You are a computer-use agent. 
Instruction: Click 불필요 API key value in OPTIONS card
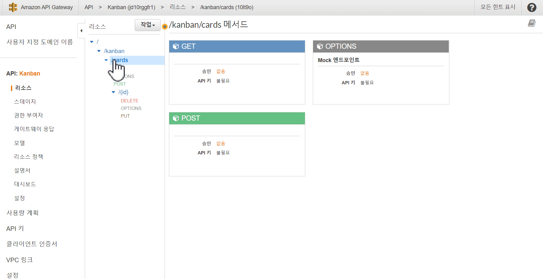coord(367,83)
